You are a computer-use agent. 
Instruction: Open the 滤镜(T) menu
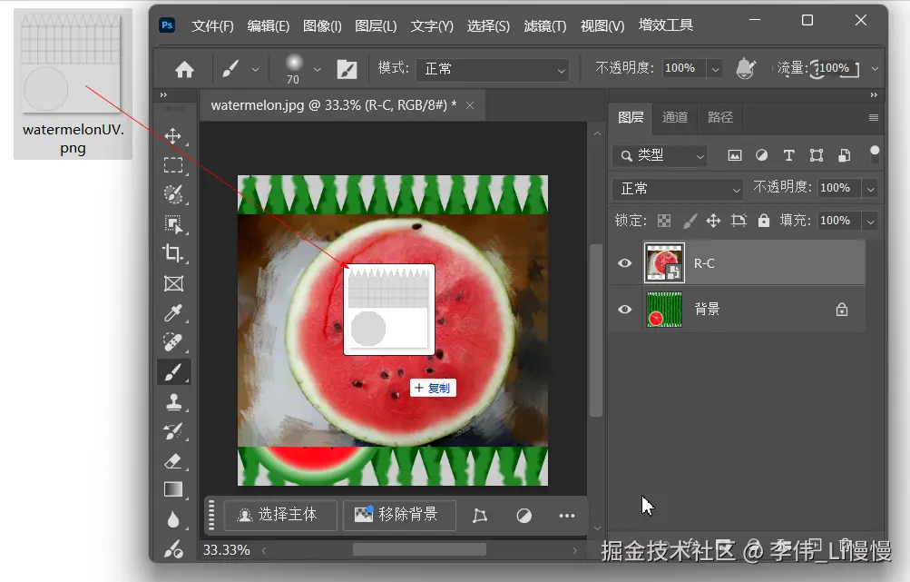coord(544,26)
